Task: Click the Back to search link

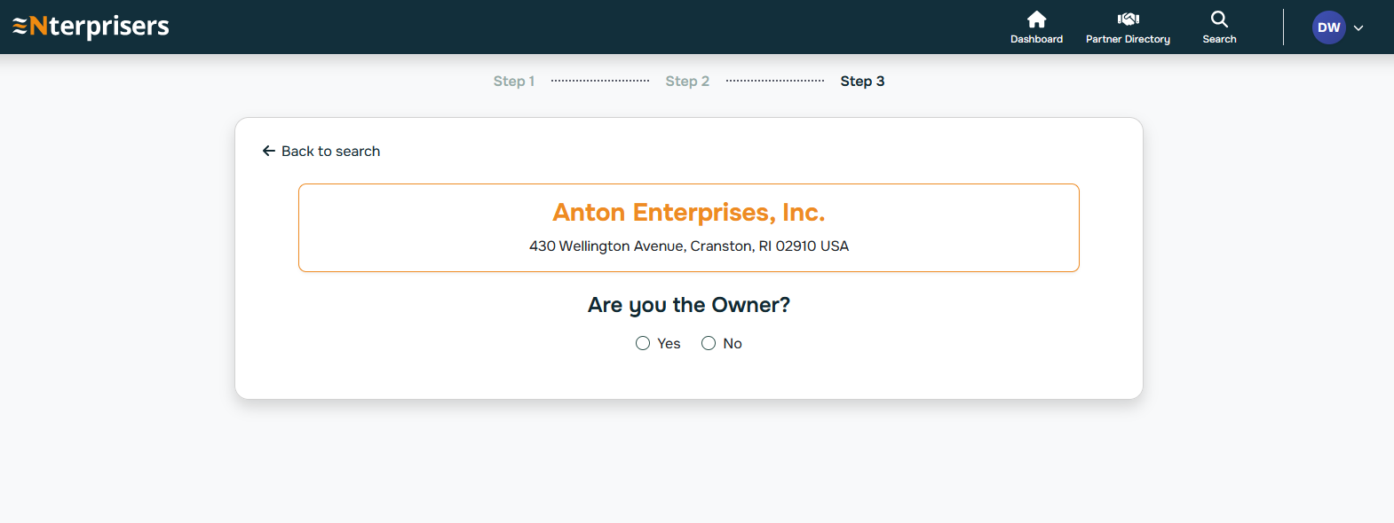Action: click(329, 151)
